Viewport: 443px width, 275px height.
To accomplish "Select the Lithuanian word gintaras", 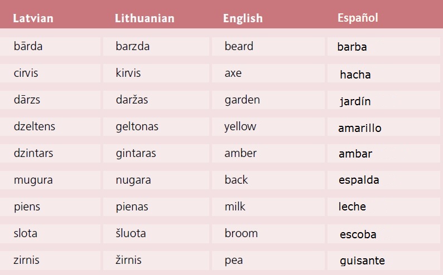I will (x=136, y=153).
